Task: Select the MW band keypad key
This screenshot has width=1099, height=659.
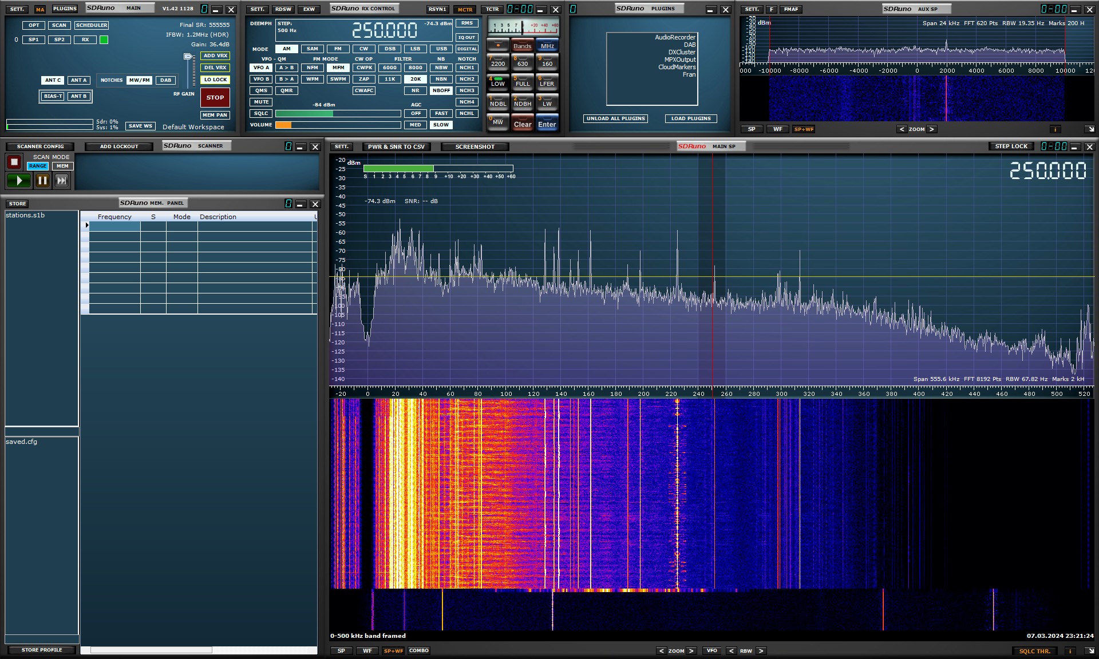Action: pos(497,122)
